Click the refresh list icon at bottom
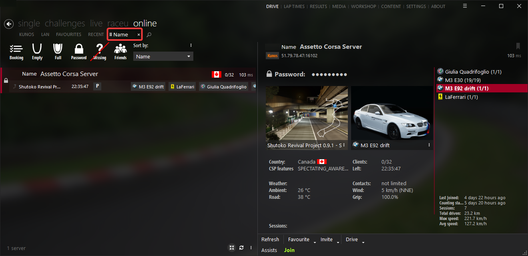Viewport: 528px width, 256px height. pos(241,248)
